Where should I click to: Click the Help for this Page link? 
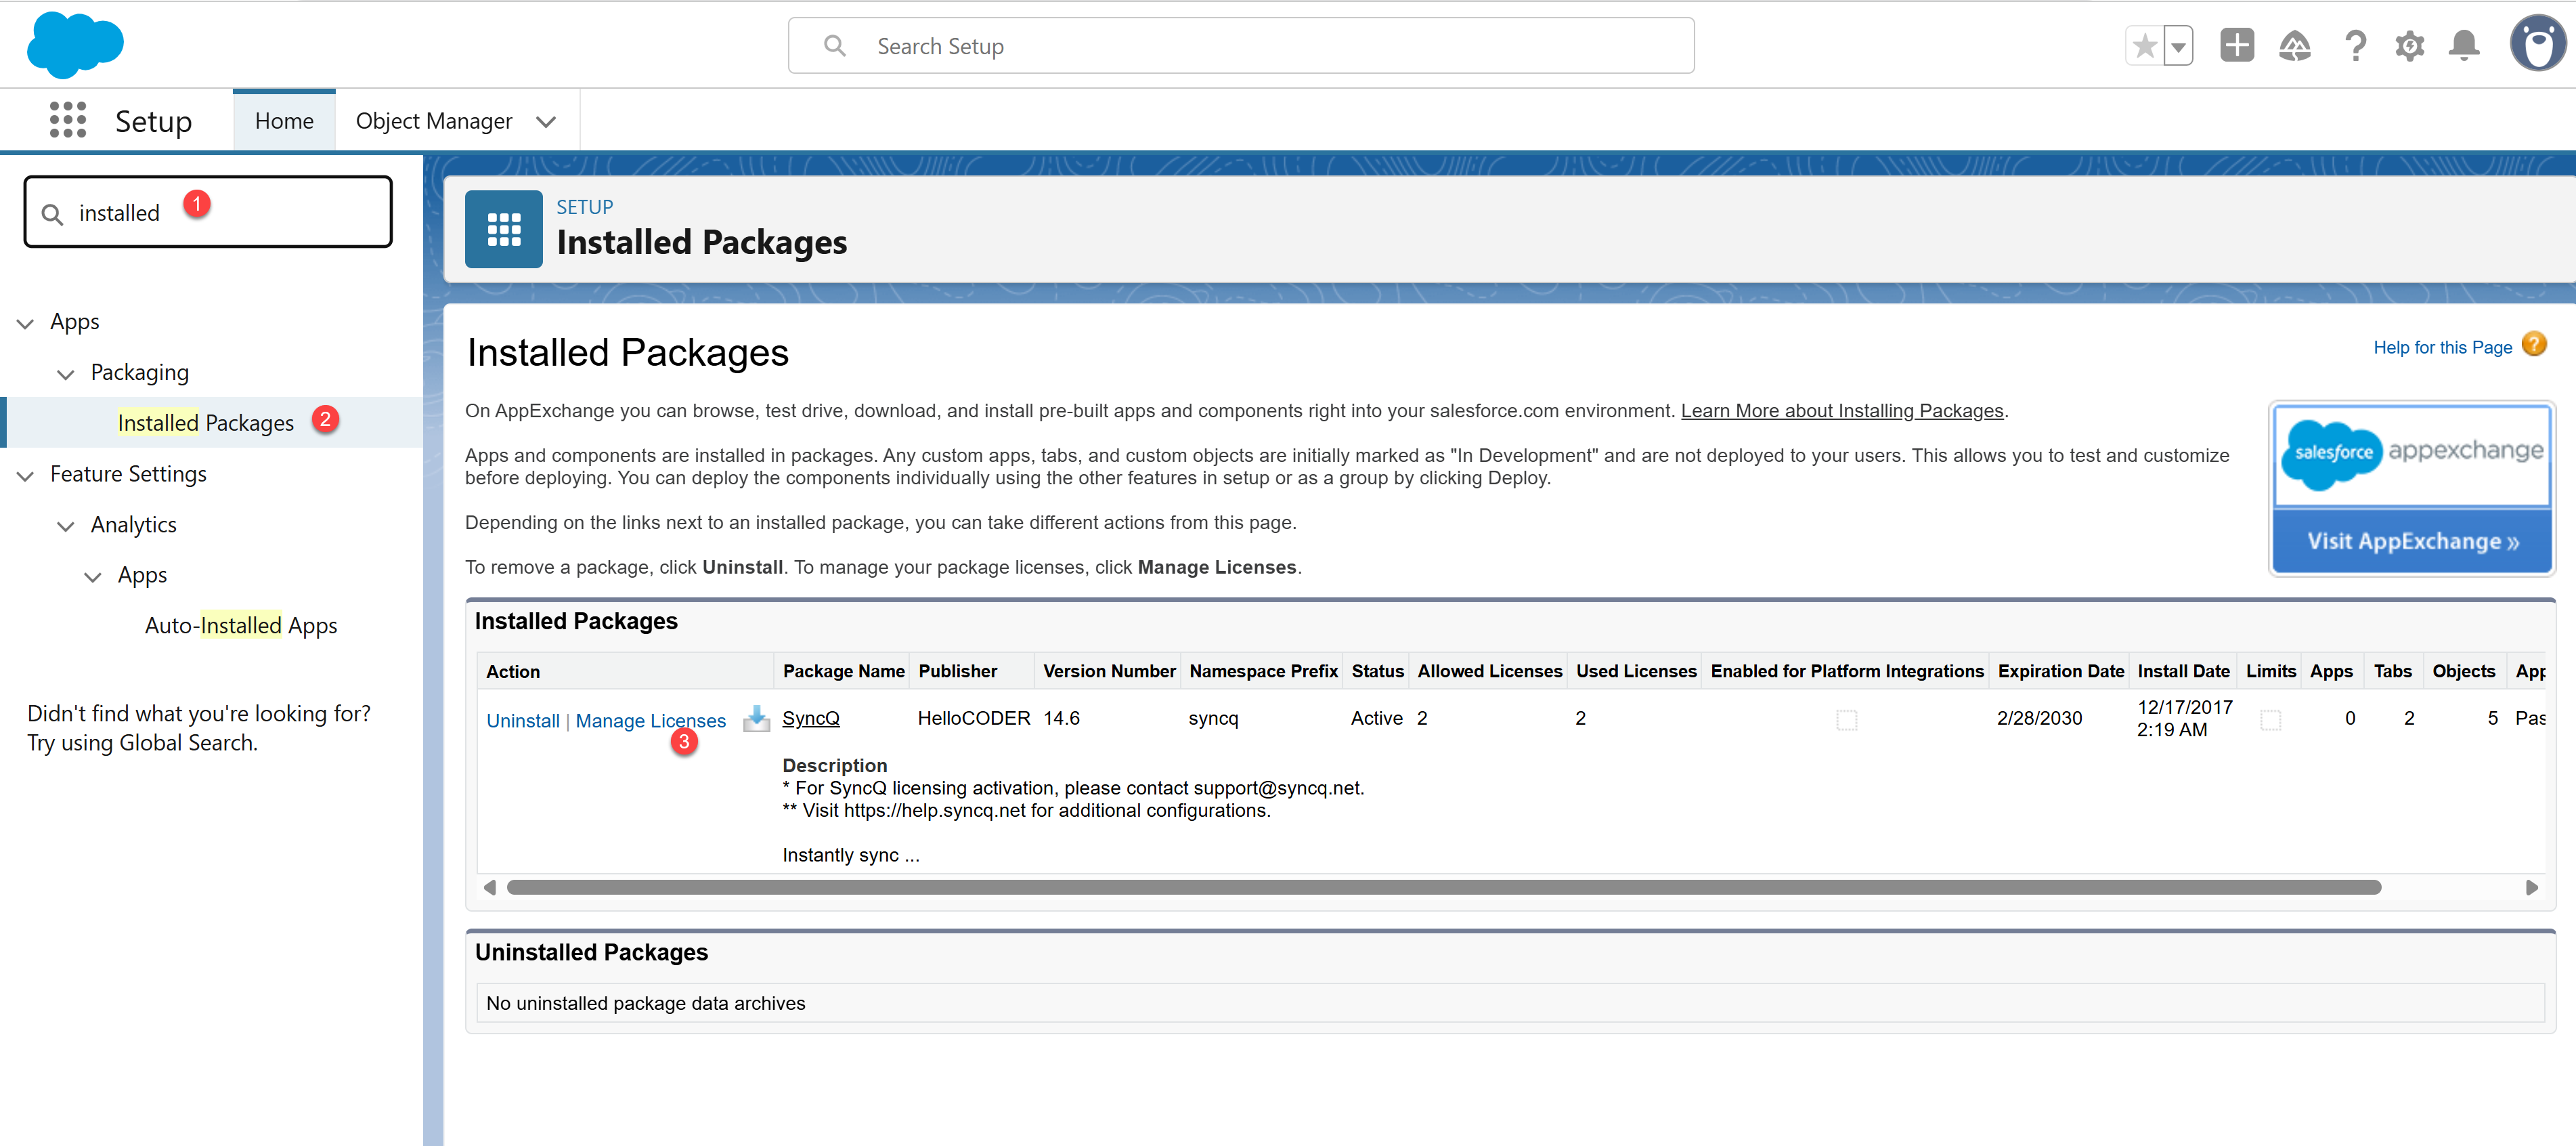2442,347
